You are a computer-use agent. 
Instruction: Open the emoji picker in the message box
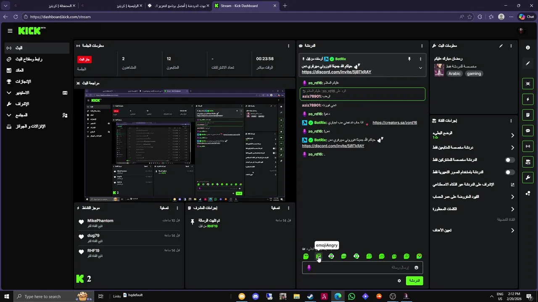click(x=417, y=268)
